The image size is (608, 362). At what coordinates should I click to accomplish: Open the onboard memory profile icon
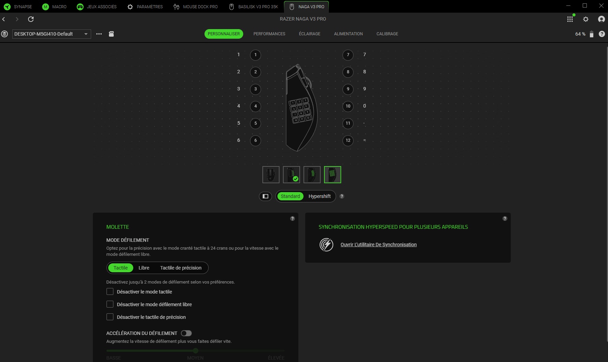(111, 34)
